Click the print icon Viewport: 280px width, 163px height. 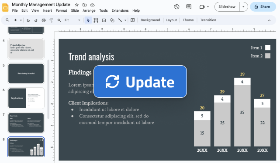[x=44, y=20]
